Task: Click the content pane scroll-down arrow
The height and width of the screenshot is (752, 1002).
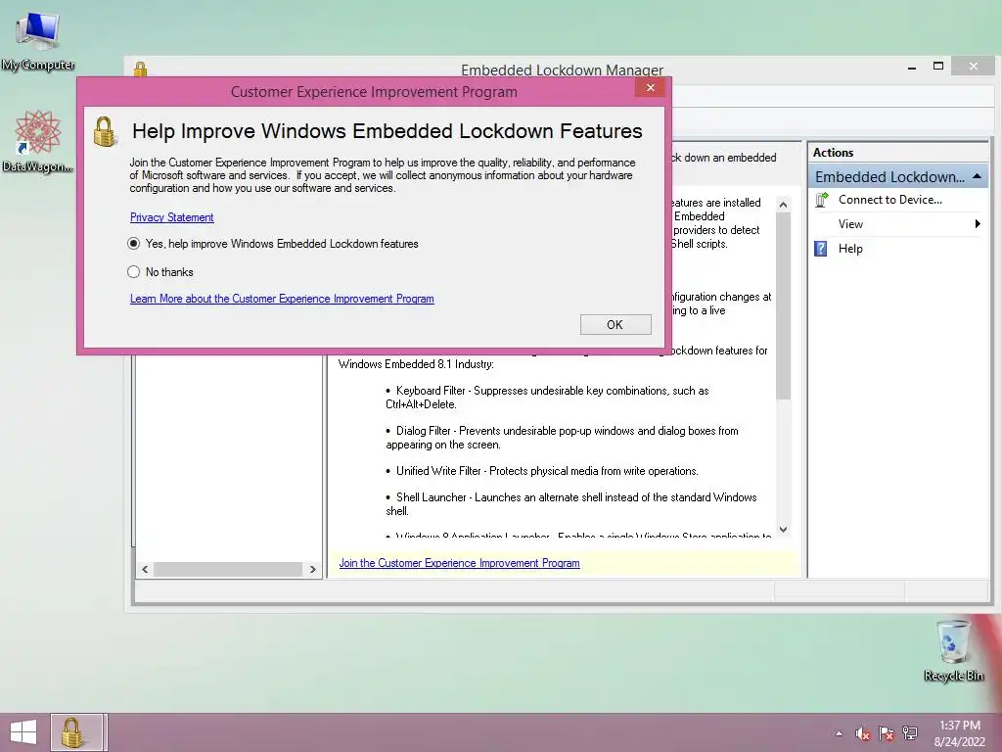Action: (x=783, y=530)
